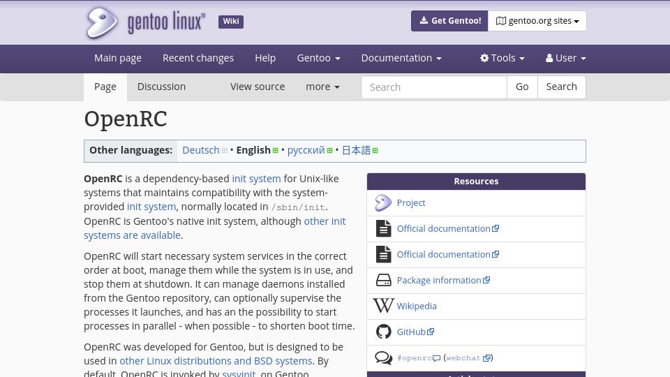Click the GitHub octocat icon
The width and height of the screenshot is (670, 377).
(x=383, y=332)
